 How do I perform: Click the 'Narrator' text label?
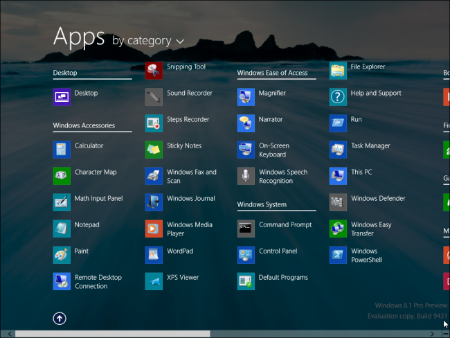pos(271,119)
